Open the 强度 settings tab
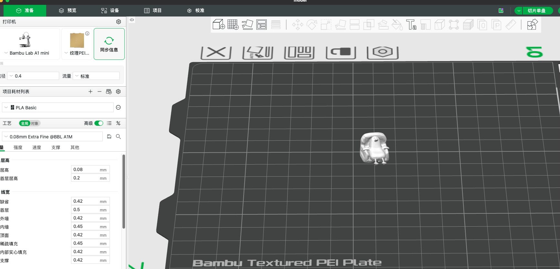The image size is (560, 269). click(x=18, y=147)
